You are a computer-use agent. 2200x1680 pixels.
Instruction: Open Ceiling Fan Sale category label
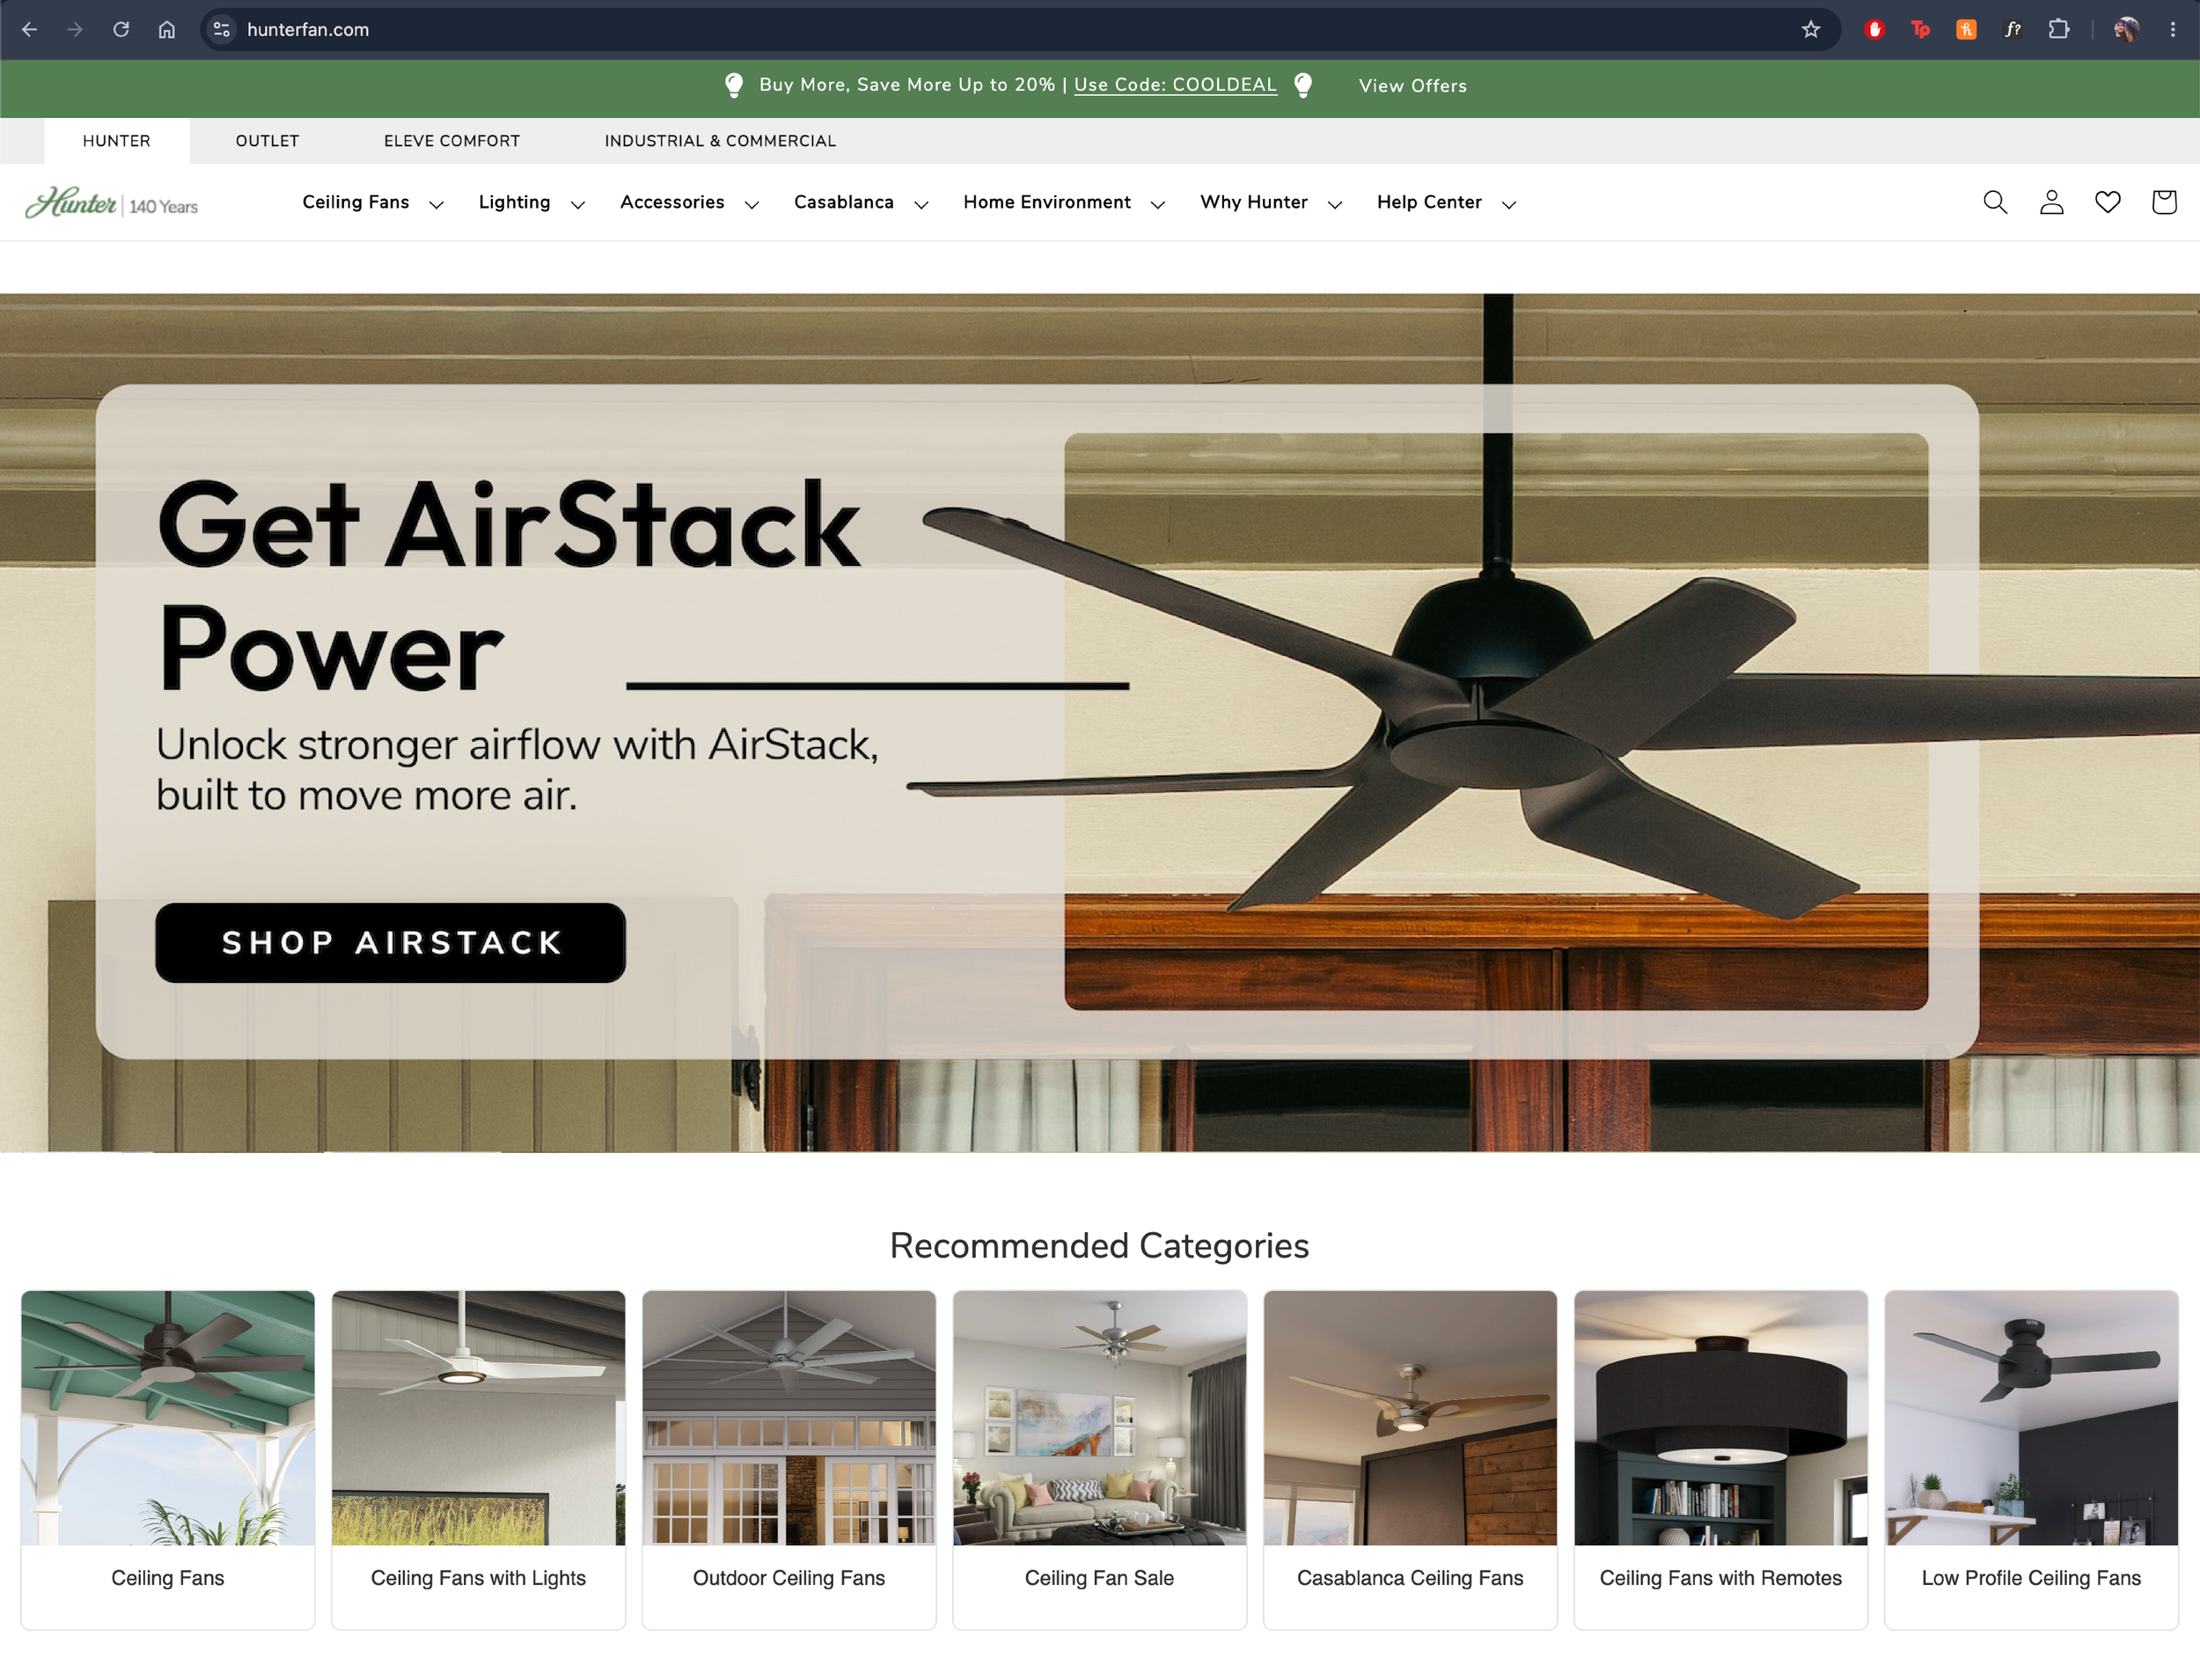[x=1099, y=1578]
